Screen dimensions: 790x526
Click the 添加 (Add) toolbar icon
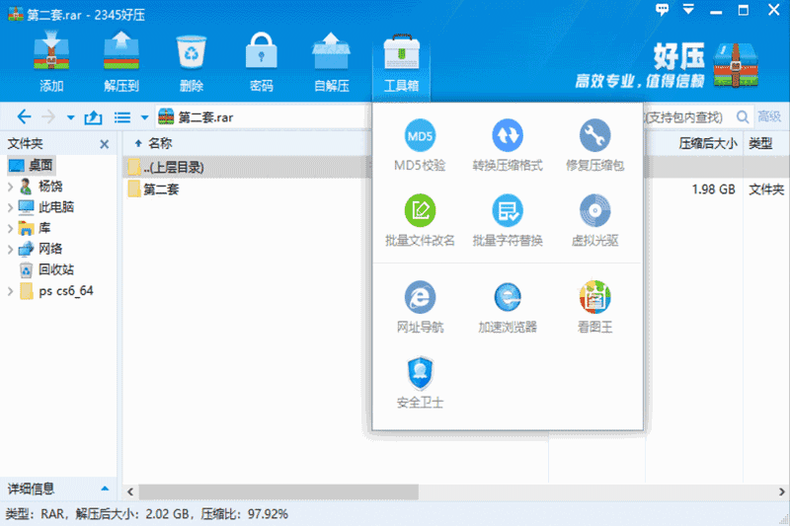coord(51,61)
